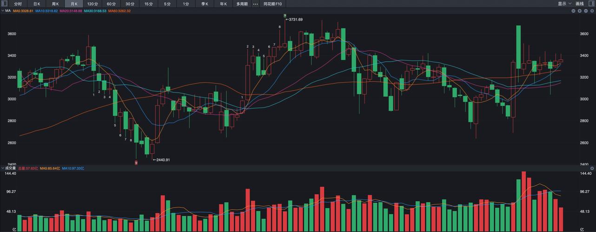Click the 2440.91 low price marker
This screenshot has height=232, width=596.
click(x=161, y=160)
